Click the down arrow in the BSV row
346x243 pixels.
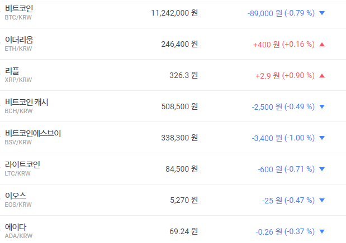point(321,138)
